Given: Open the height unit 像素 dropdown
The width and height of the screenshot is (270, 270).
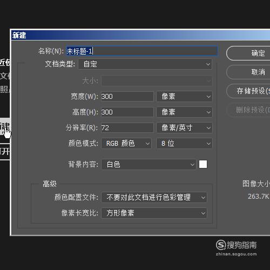Looking at the screenshot, I should point(184,112).
